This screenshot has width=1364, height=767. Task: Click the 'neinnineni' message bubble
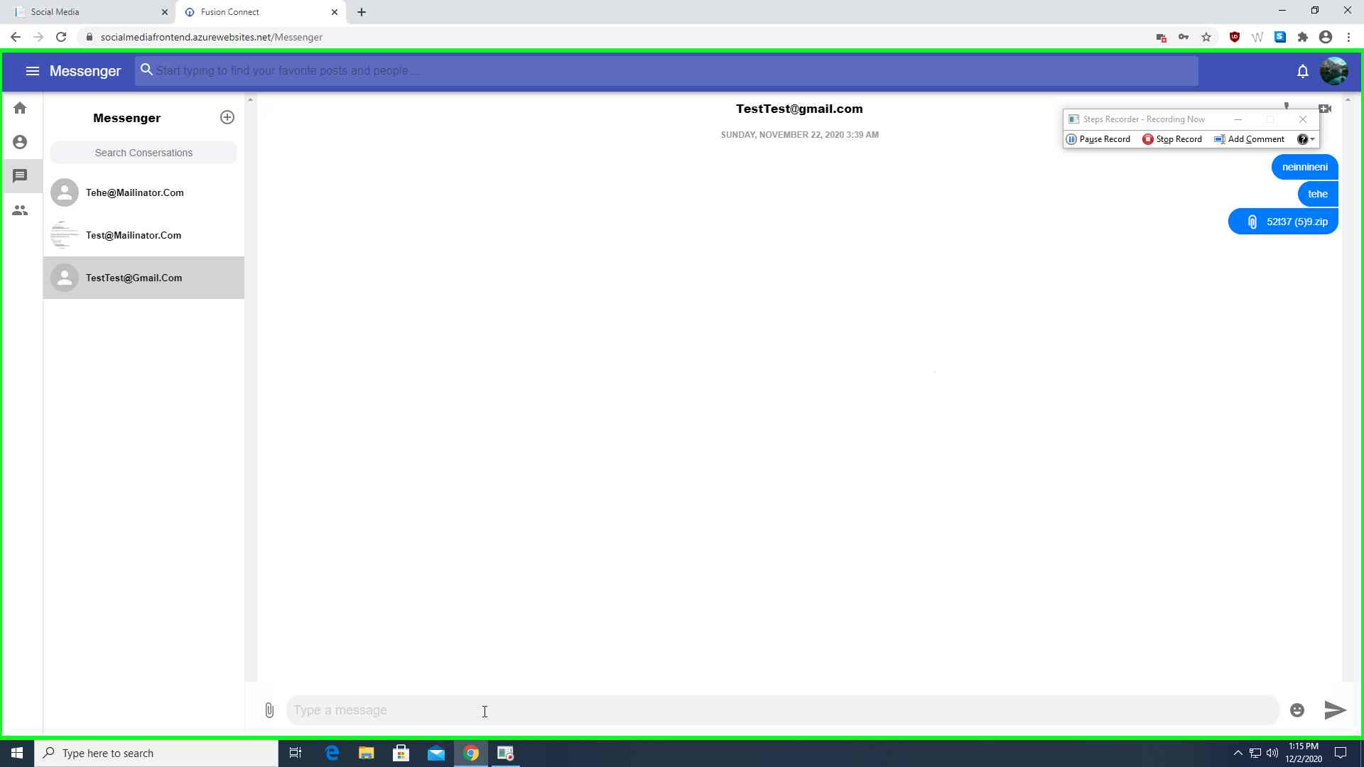click(1304, 167)
